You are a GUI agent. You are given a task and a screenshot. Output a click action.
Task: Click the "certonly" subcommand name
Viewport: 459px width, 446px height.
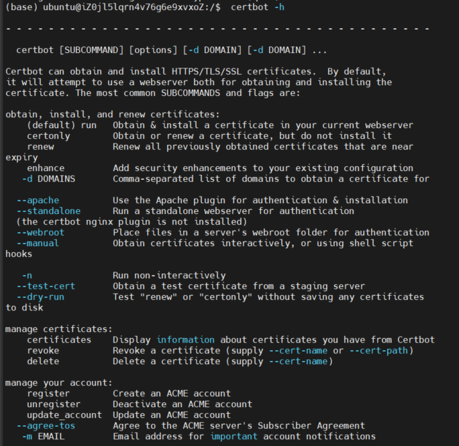coord(48,135)
